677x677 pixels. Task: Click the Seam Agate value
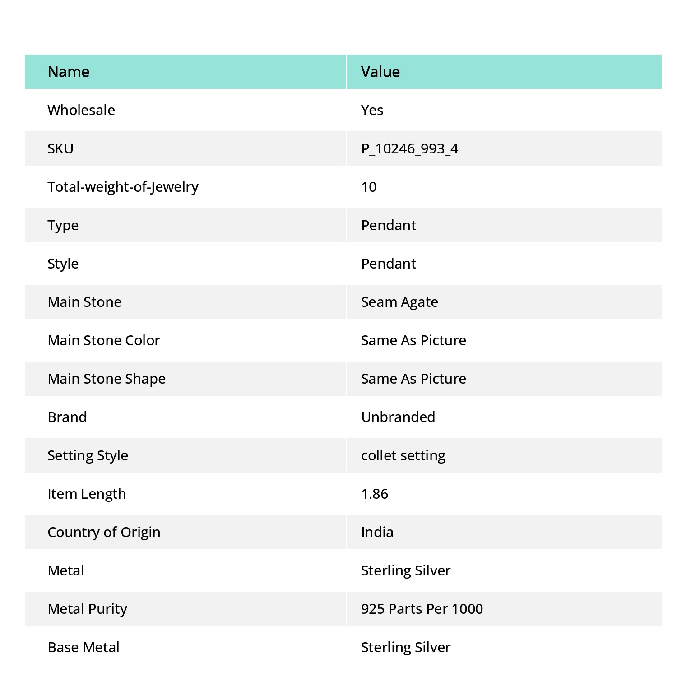click(399, 302)
